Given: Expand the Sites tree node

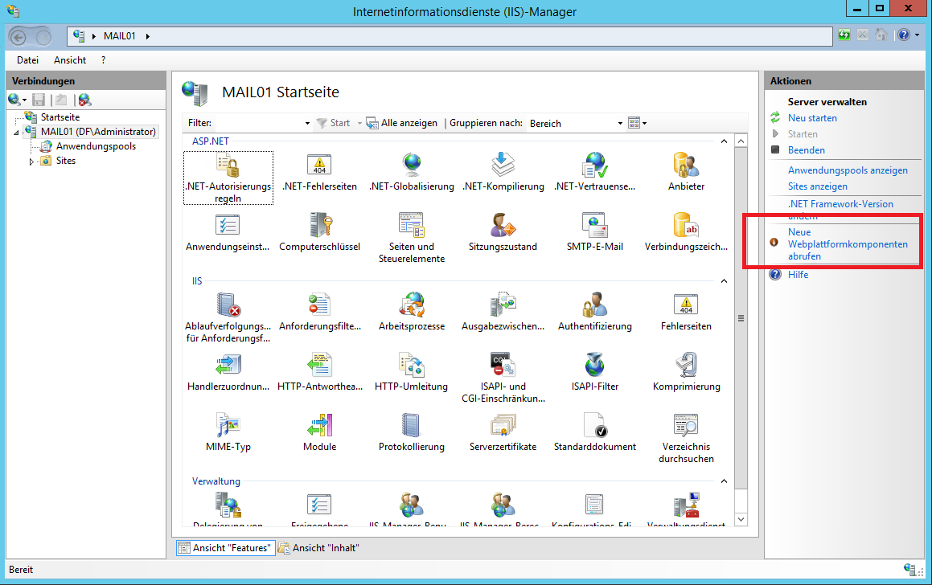Looking at the screenshot, I should (x=32, y=162).
